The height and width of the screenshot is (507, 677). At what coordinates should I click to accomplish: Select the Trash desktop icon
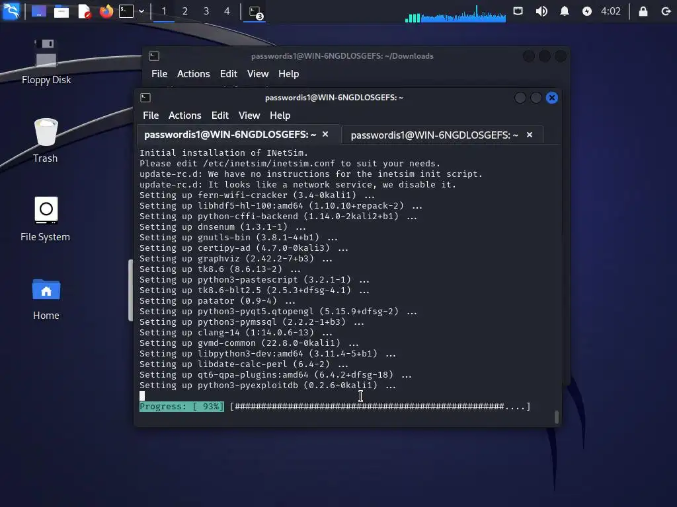(46, 140)
